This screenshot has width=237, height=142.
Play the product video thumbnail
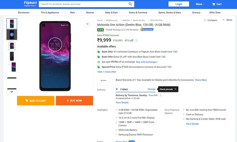pyautogui.click(x=12, y=35)
